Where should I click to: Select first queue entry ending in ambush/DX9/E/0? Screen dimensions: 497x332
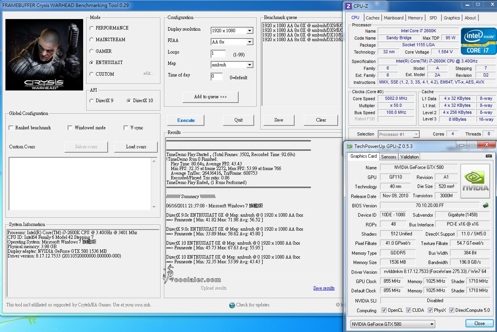(302, 25)
